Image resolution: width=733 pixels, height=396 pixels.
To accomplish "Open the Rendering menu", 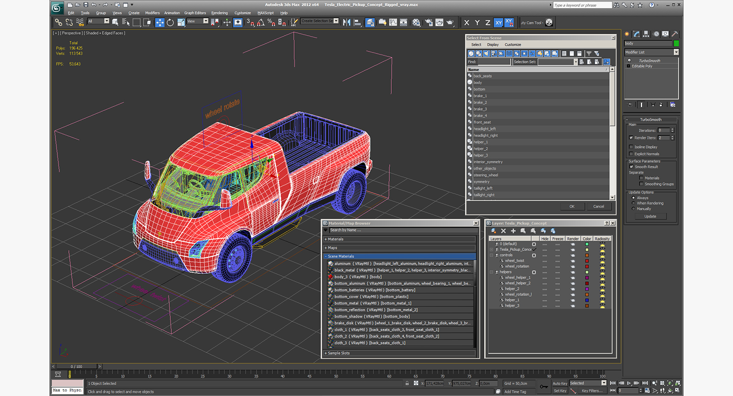I will [x=219, y=13].
